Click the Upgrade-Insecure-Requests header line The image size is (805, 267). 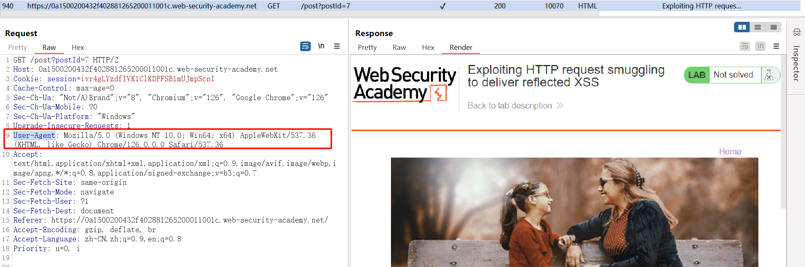(x=72, y=126)
